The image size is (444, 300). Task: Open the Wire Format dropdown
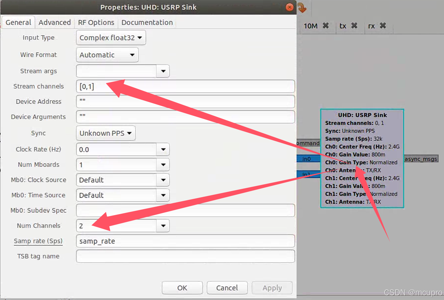click(107, 55)
